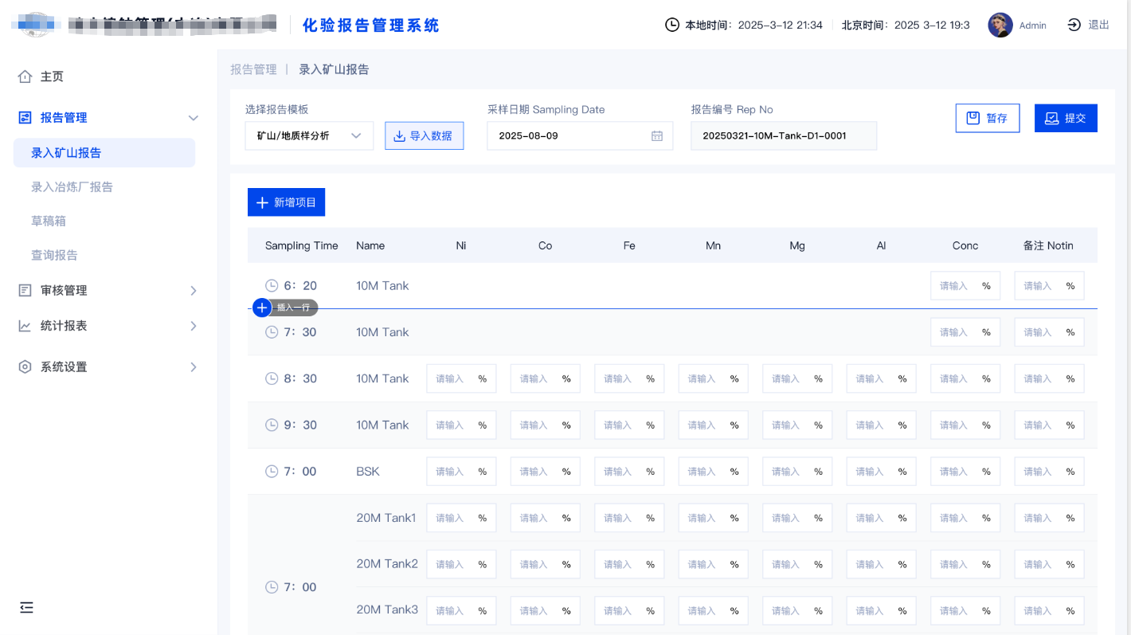Click the Admin user avatar
Screen dimensions: 1131x635
tap(1000, 25)
